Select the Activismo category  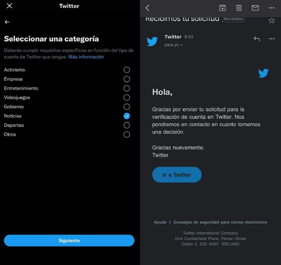click(x=127, y=70)
